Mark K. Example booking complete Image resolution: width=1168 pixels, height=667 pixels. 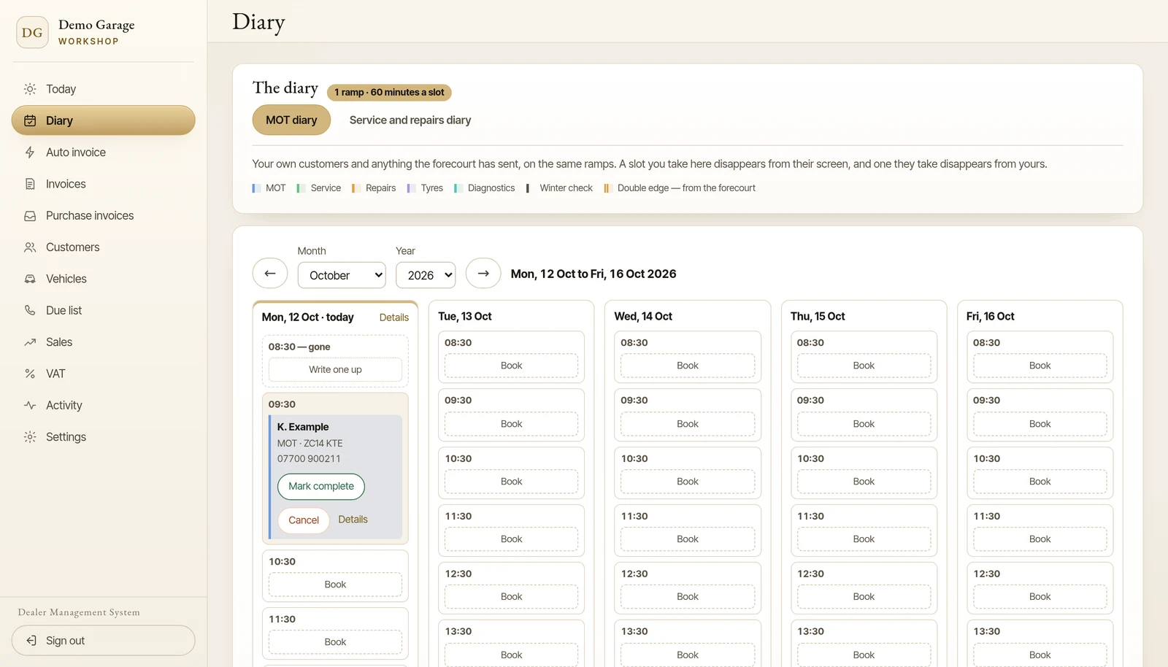pos(321,487)
